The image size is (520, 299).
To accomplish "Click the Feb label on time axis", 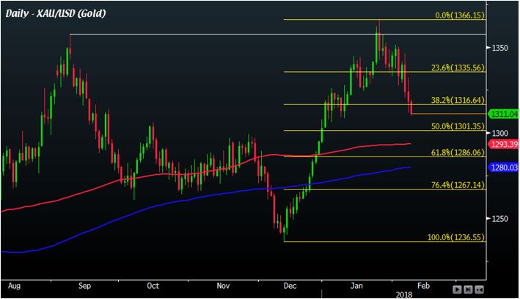I will click(423, 286).
